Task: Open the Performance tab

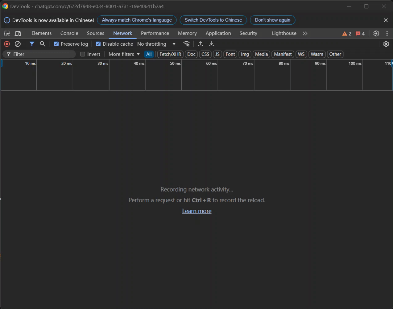Action: point(155,33)
